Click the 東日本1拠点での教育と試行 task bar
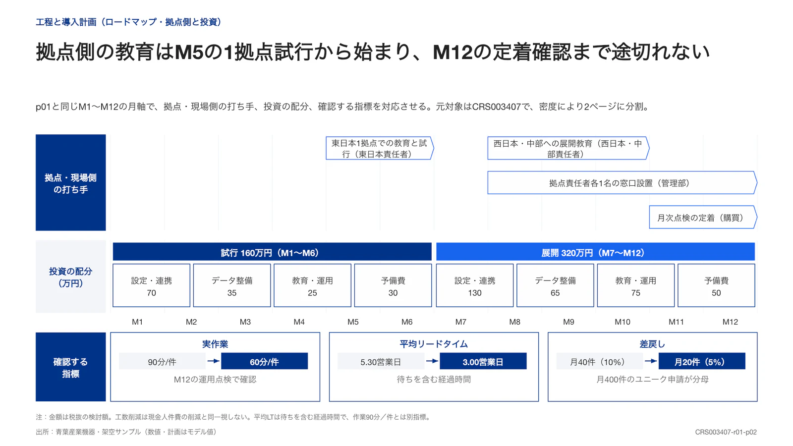 pos(380,148)
